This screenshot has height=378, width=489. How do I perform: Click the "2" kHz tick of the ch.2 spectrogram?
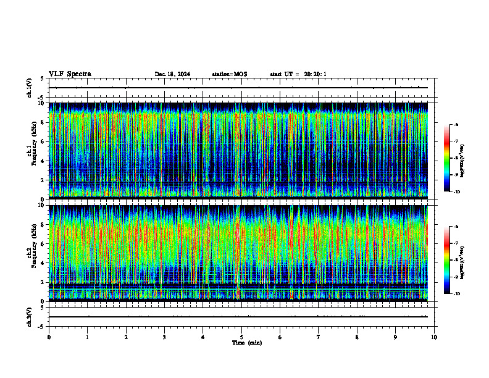(x=43, y=282)
